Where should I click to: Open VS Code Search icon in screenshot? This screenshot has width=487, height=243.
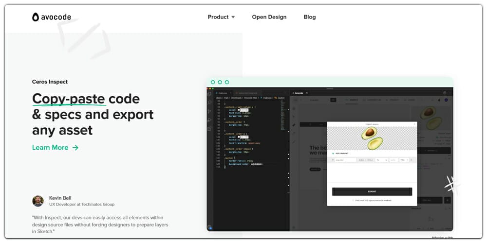tap(209, 103)
